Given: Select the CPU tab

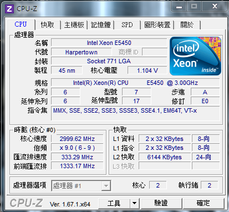Looking at the screenshot, I should point(21,24).
